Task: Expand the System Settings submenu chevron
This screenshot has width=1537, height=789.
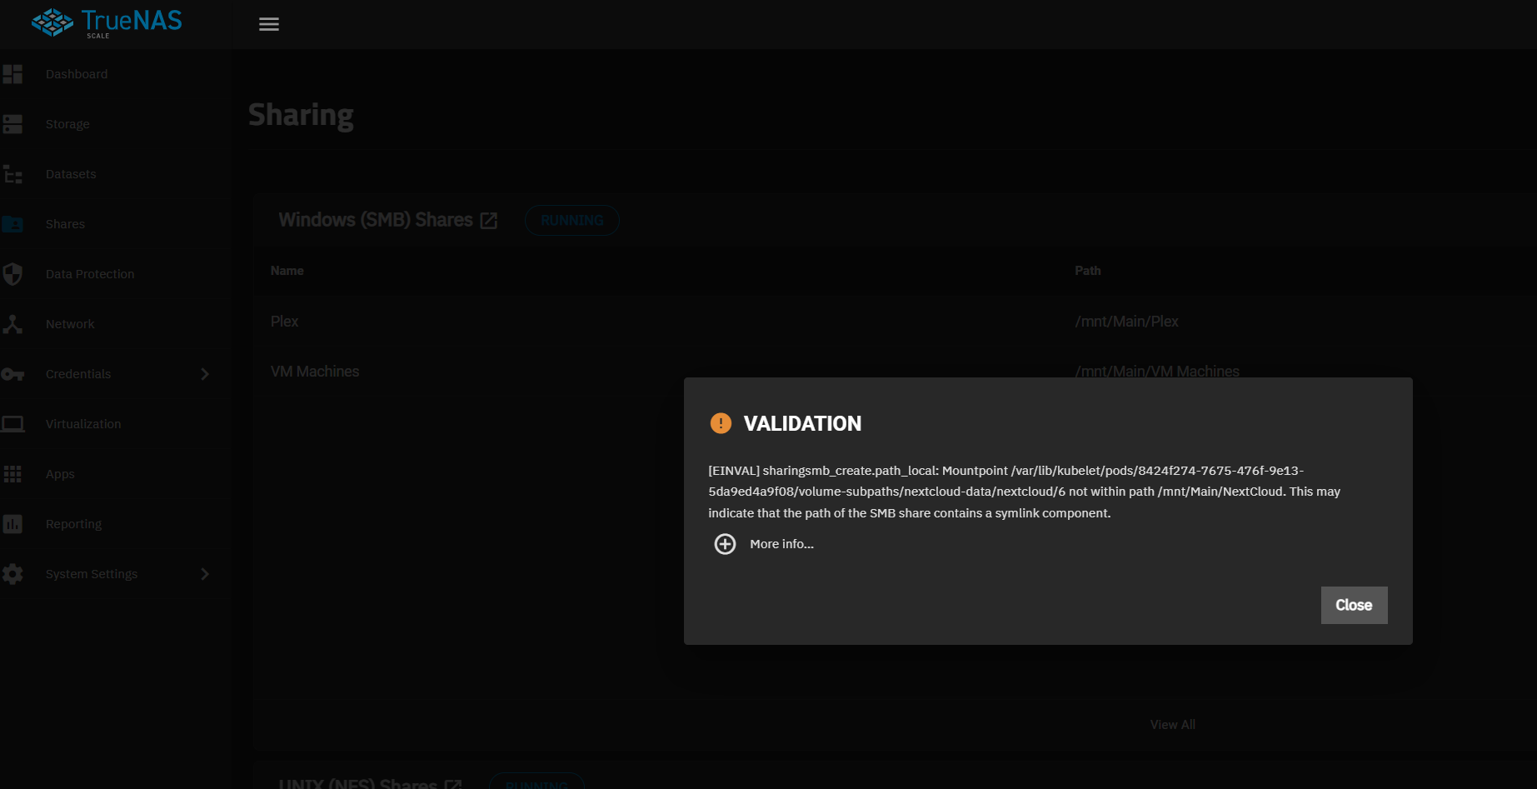Action: click(205, 574)
